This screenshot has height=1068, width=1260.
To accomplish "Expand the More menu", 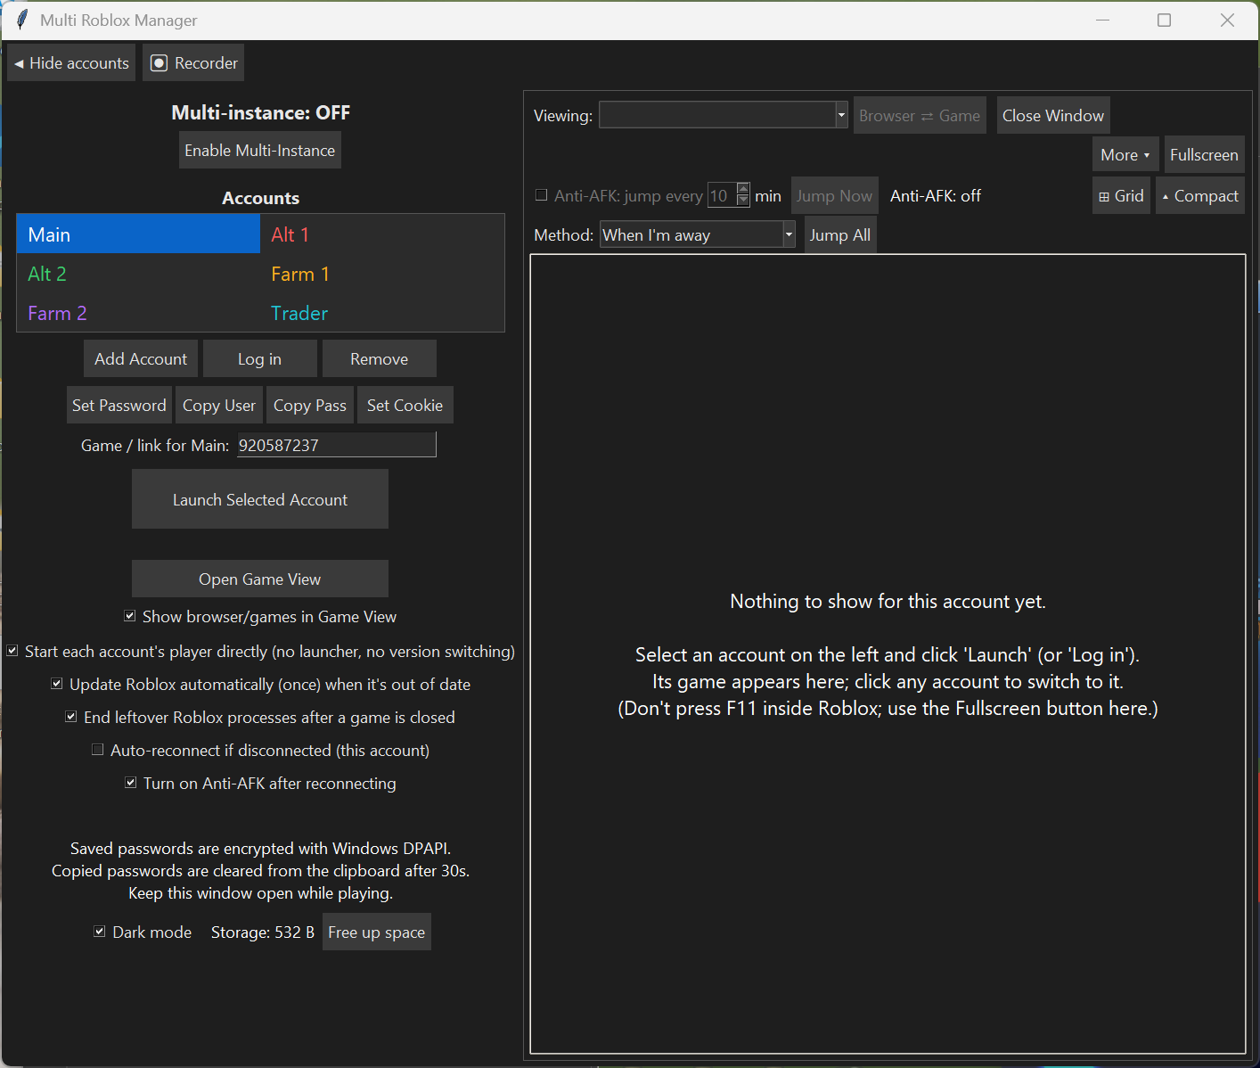I will click(x=1125, y=155).
